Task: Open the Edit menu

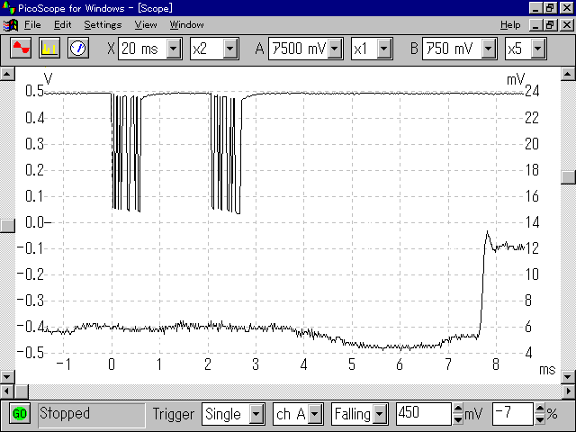Action: pyautogui.click(x=62, y=25)
